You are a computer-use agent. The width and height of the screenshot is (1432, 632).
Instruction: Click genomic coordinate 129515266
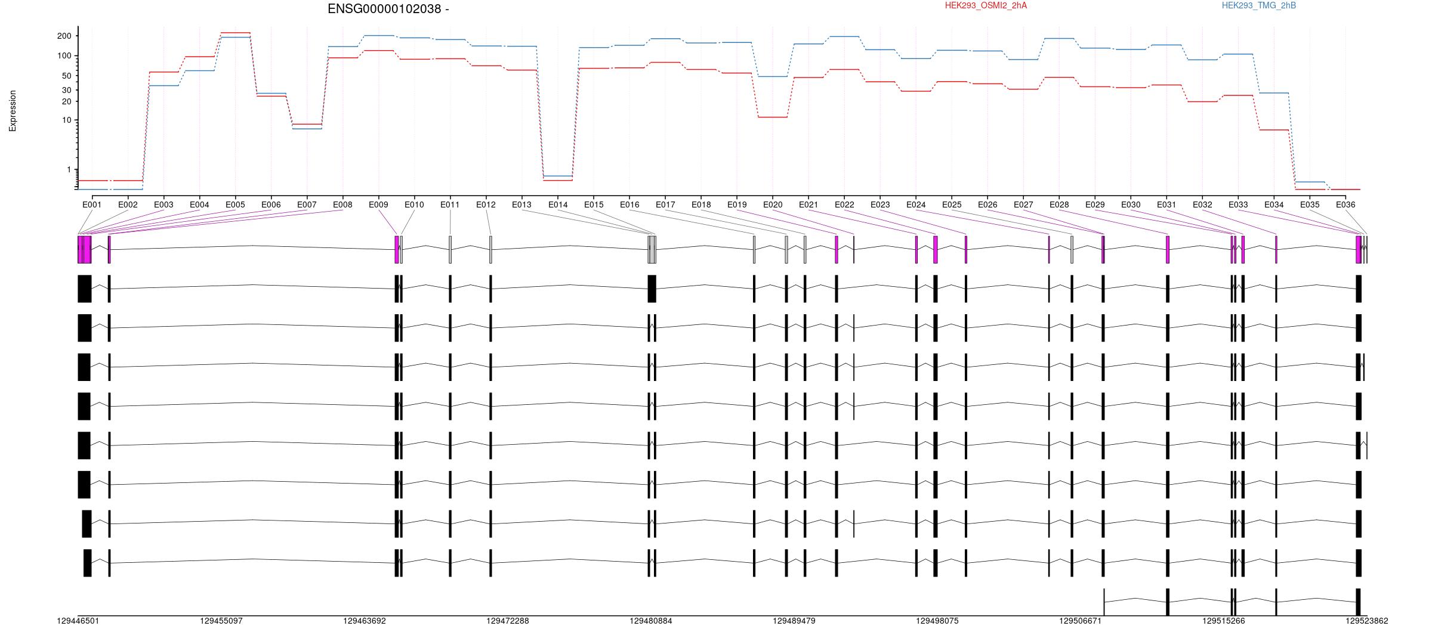pos(1224,621)
